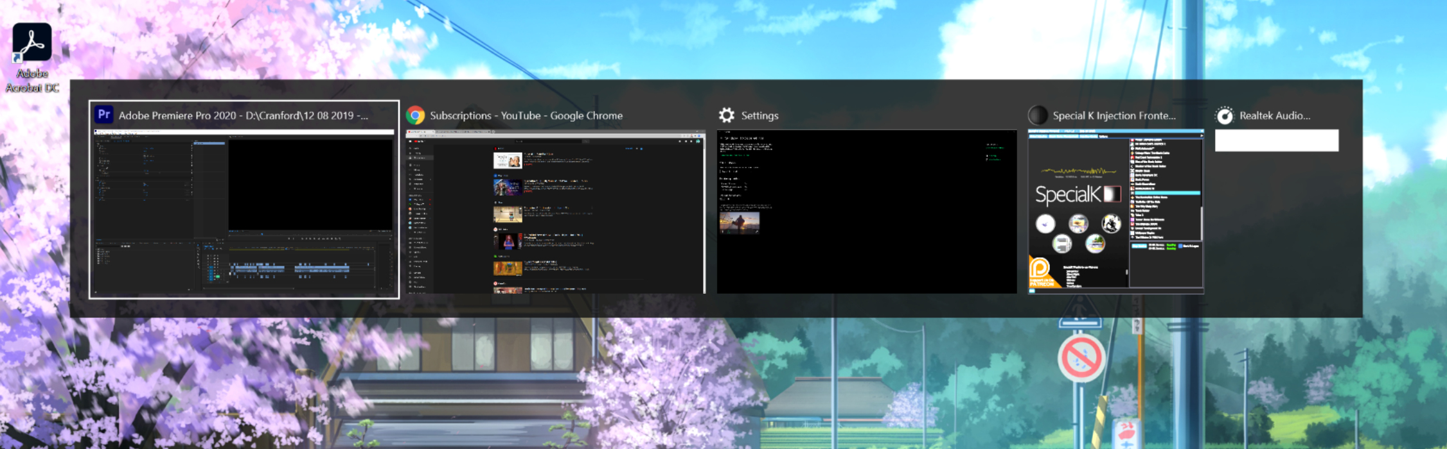
Task: Click the Settings window title label
Action: (x=759, y=115)
